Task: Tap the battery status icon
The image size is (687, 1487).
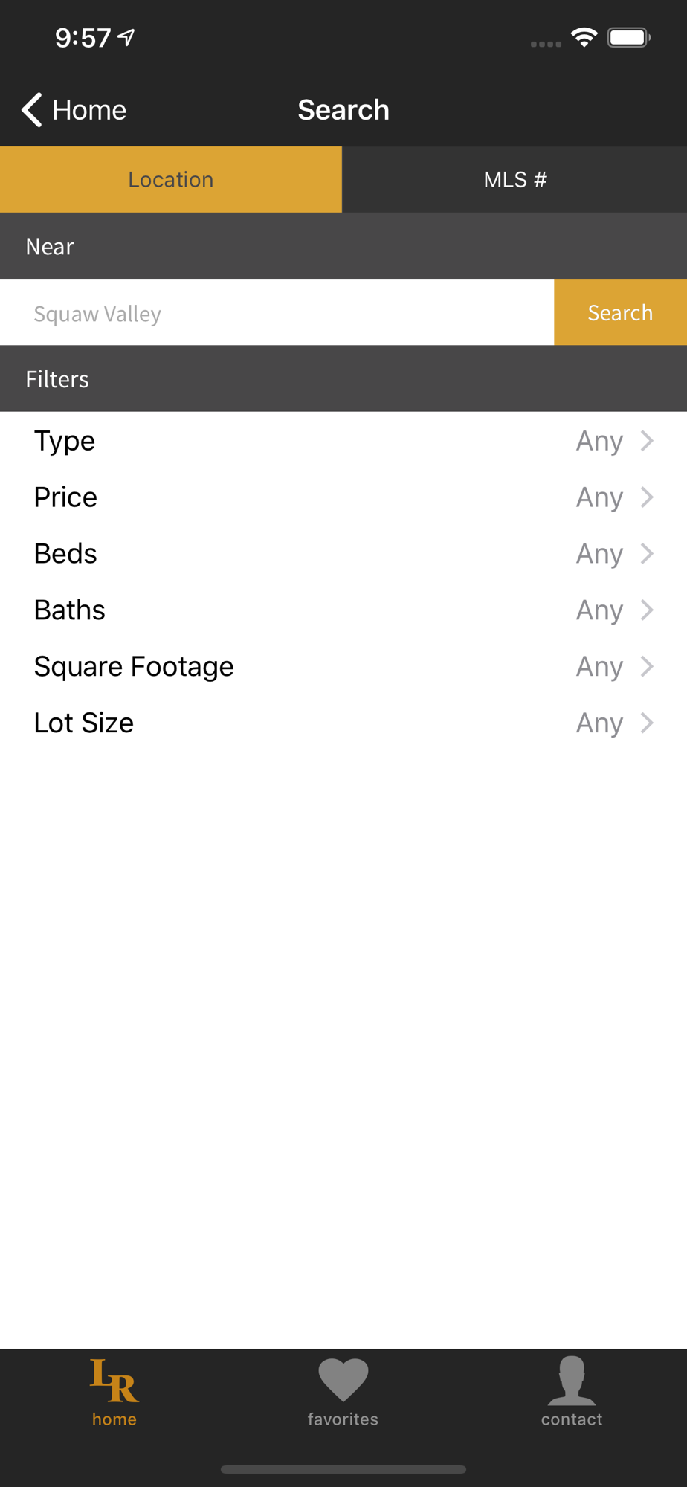Action: click(x=629, y=37)
